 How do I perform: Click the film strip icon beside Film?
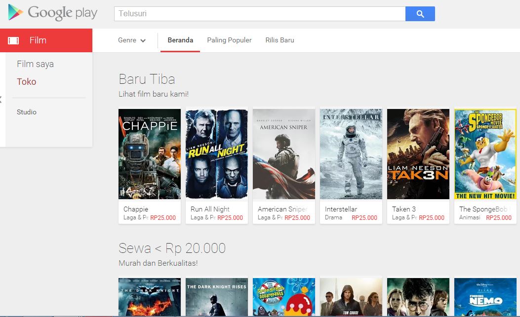tap(14, 40)
